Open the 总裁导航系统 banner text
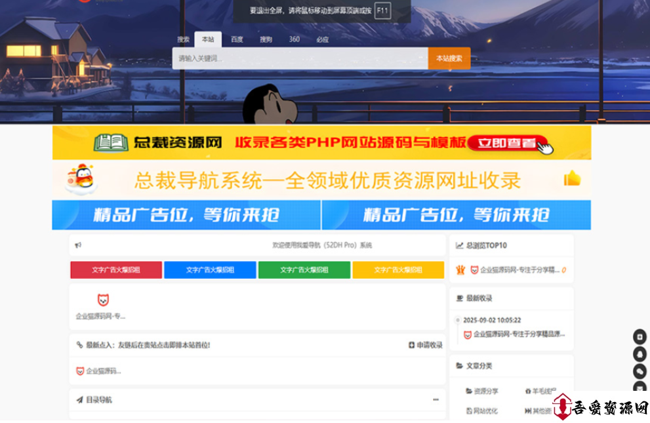This screenshot has width=650, height=423. (327, 180)
